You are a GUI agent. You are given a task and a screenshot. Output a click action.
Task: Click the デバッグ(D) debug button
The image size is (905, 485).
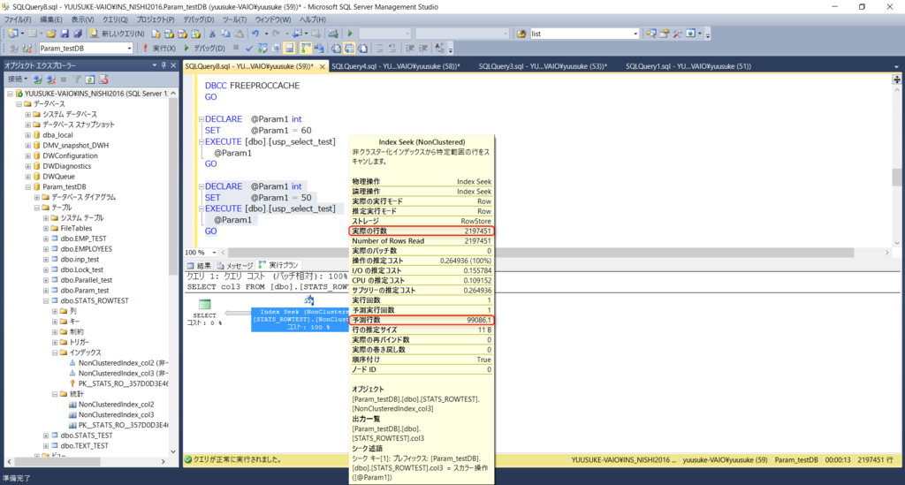204,49
